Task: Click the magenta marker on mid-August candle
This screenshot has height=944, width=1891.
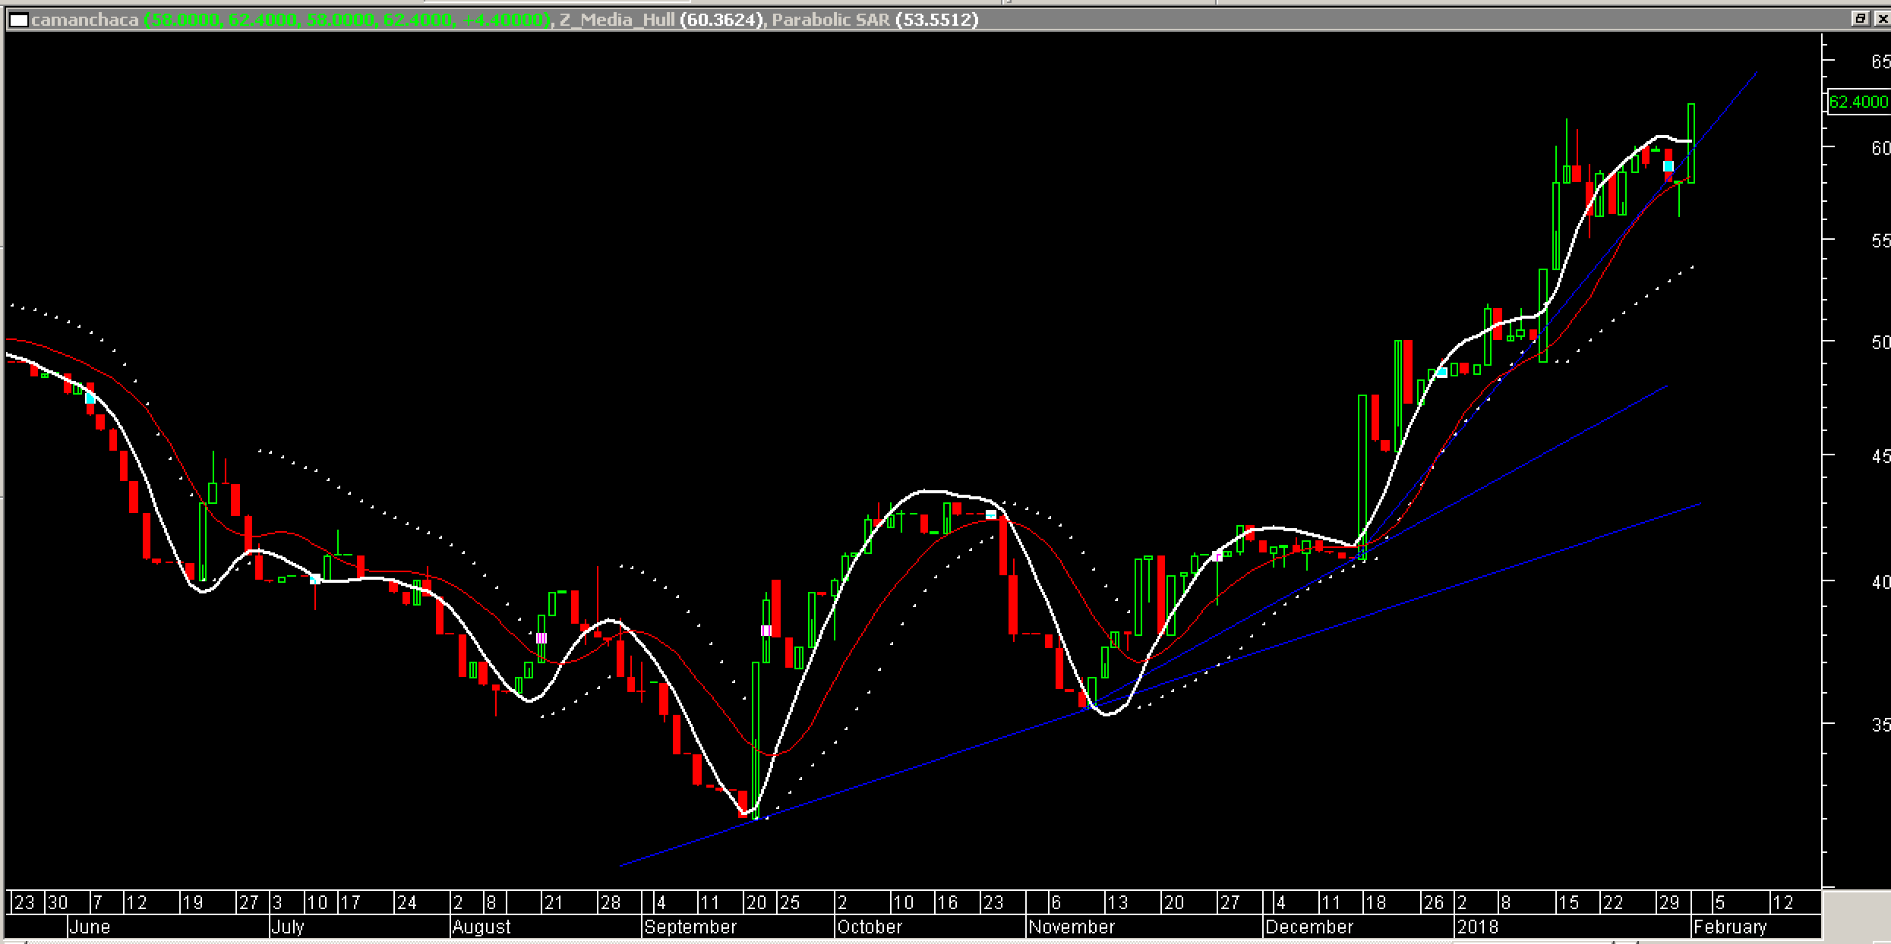Action: click(541, 638)
